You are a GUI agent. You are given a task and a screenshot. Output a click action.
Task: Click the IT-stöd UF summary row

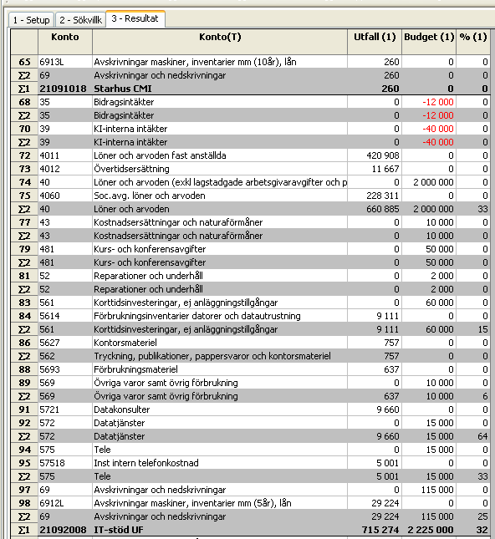click(x=250, y=530)
